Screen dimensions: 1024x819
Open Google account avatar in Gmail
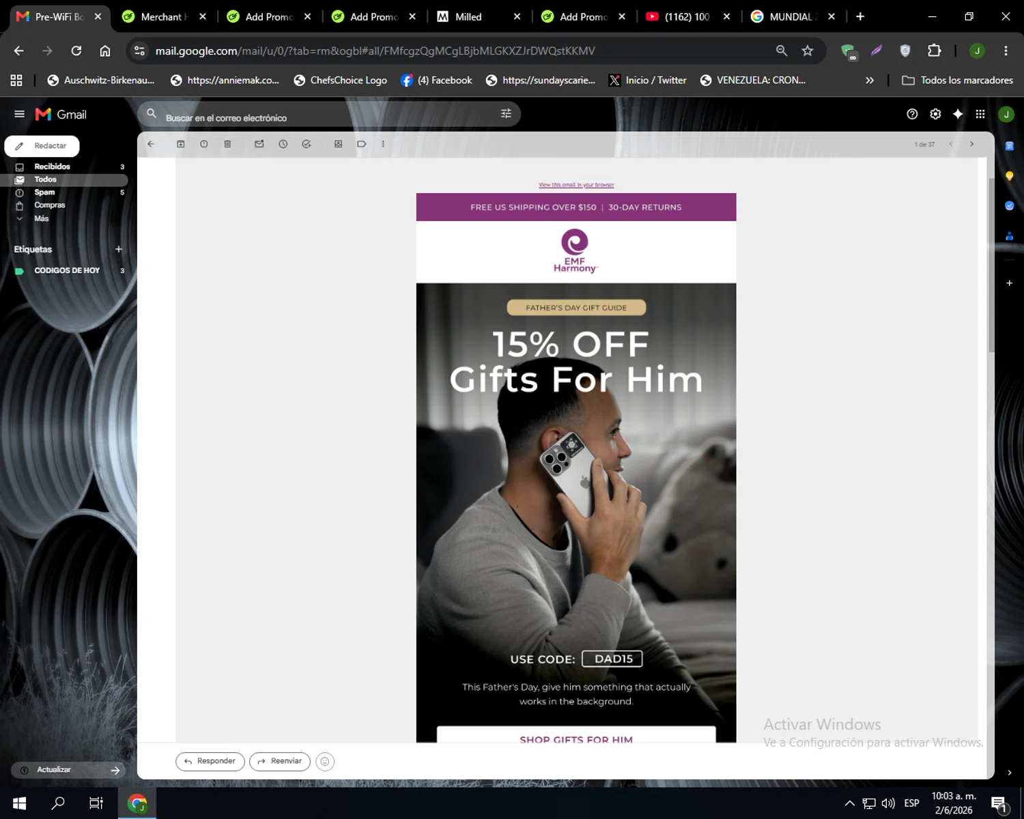point(1006,114)
